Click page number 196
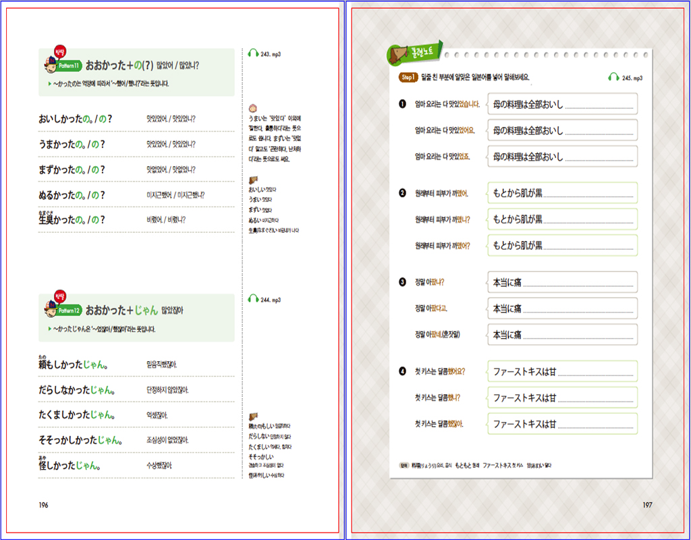 (x=43, y=504)
